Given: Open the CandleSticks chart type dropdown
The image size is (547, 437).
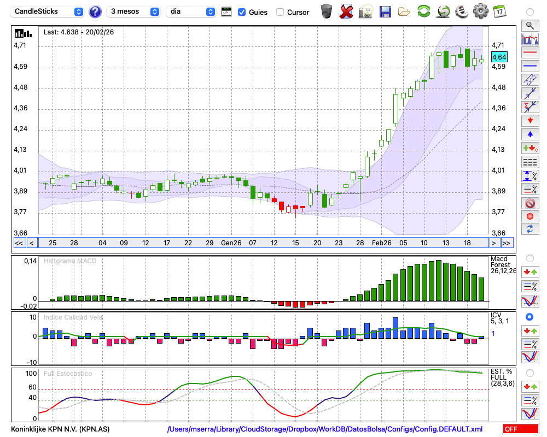Looking at the screenshot, I should 48,11.
